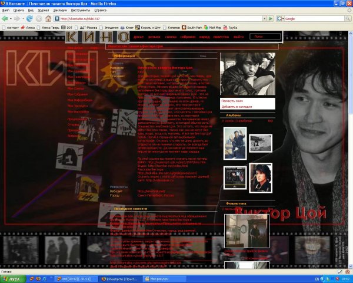
Task: Open the DDT bookmark
Action: click(x=67, y=28)
